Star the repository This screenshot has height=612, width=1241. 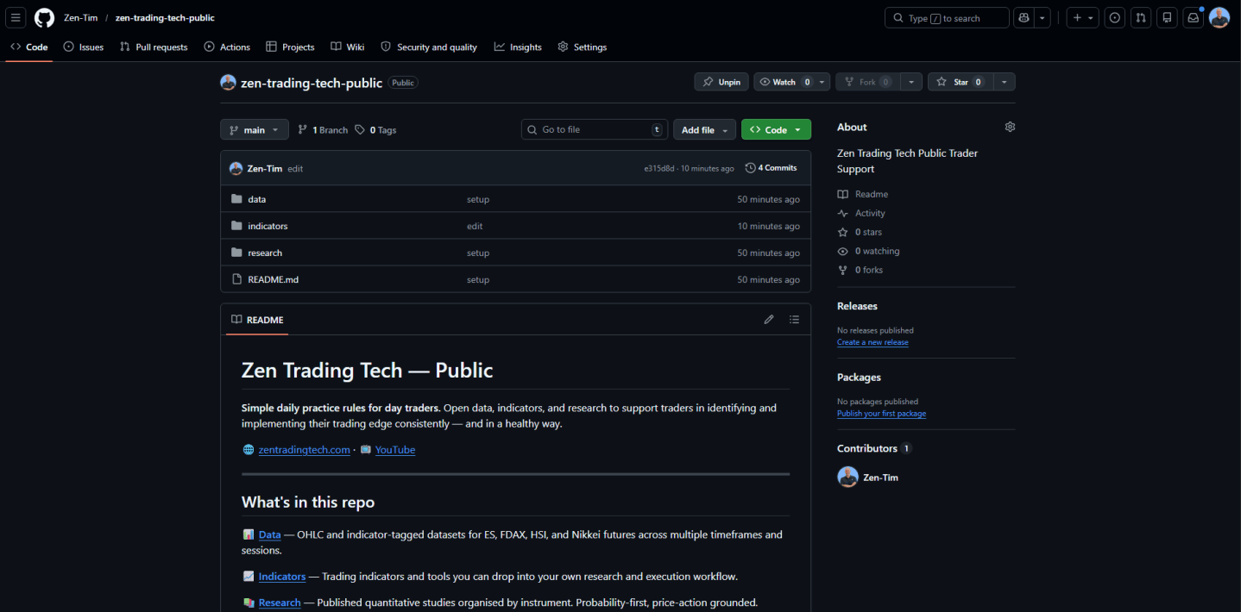(960, 82)
